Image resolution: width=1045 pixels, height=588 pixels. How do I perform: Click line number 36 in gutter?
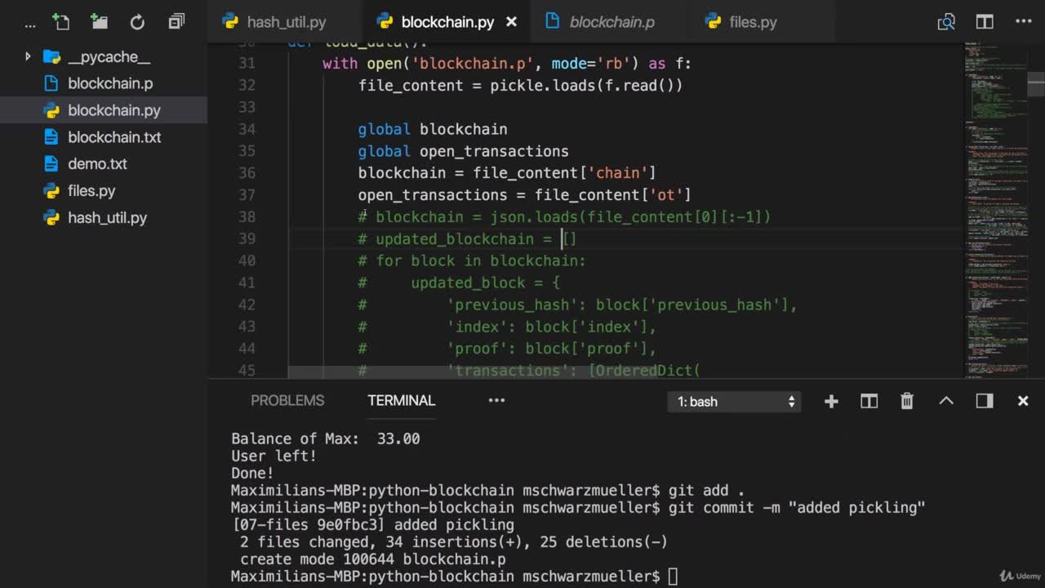coord(247,172)
